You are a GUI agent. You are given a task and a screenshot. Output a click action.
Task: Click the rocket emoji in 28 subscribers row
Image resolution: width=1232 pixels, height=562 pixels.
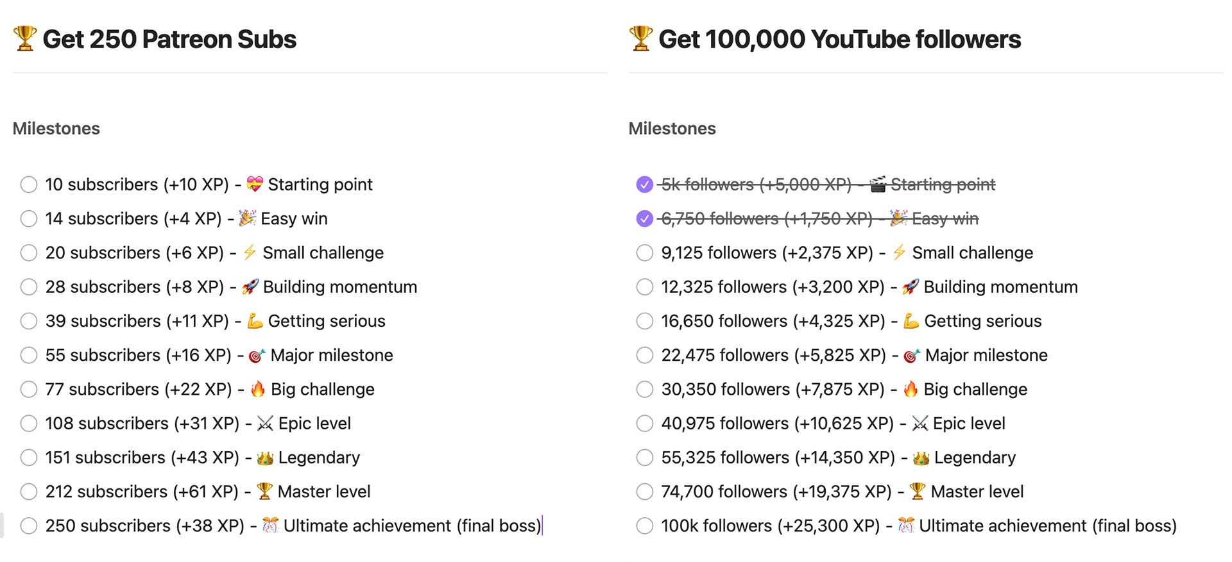(x=250, y=287)
